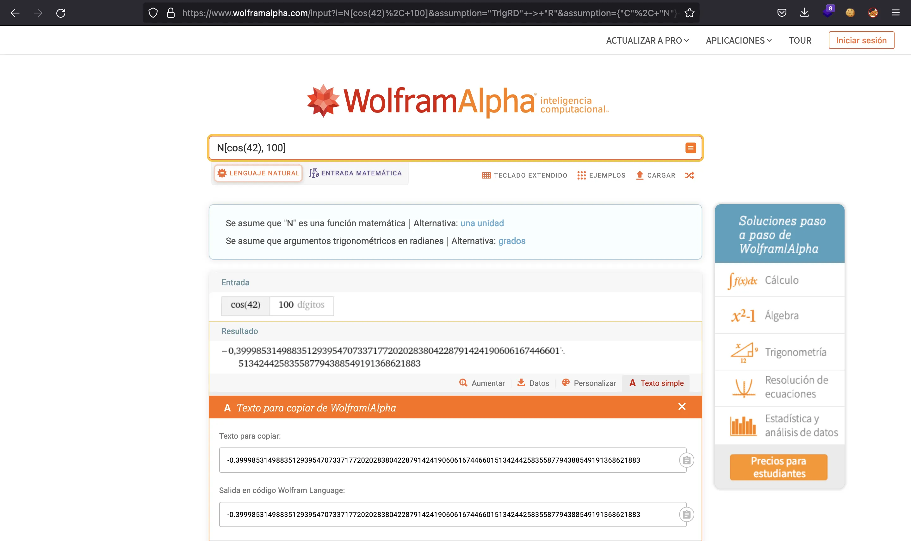Click the browser forward arrow
The image size is (911, 541).
pos(38,13)
